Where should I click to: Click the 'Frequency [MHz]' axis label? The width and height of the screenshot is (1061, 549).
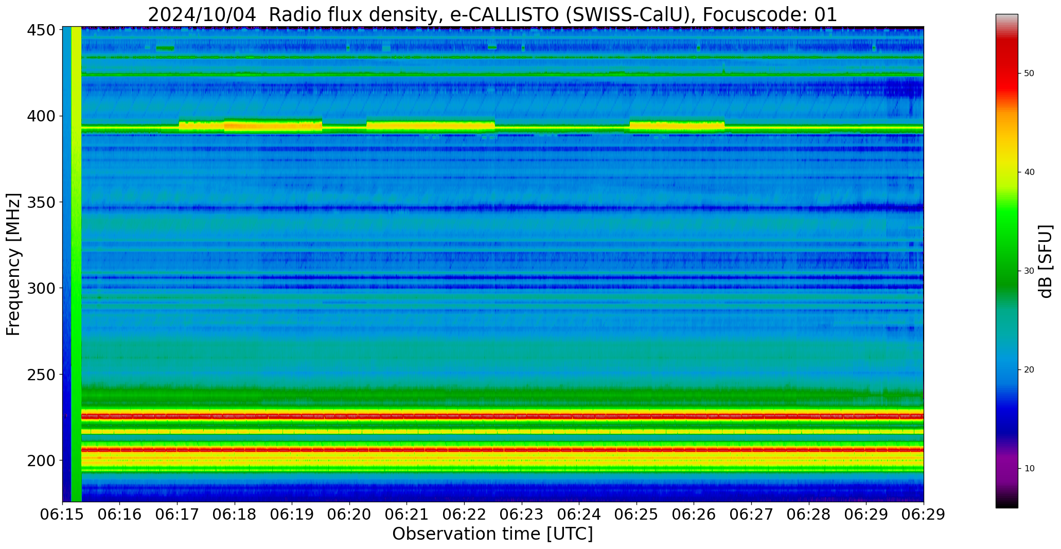click(x=13, y=264)
